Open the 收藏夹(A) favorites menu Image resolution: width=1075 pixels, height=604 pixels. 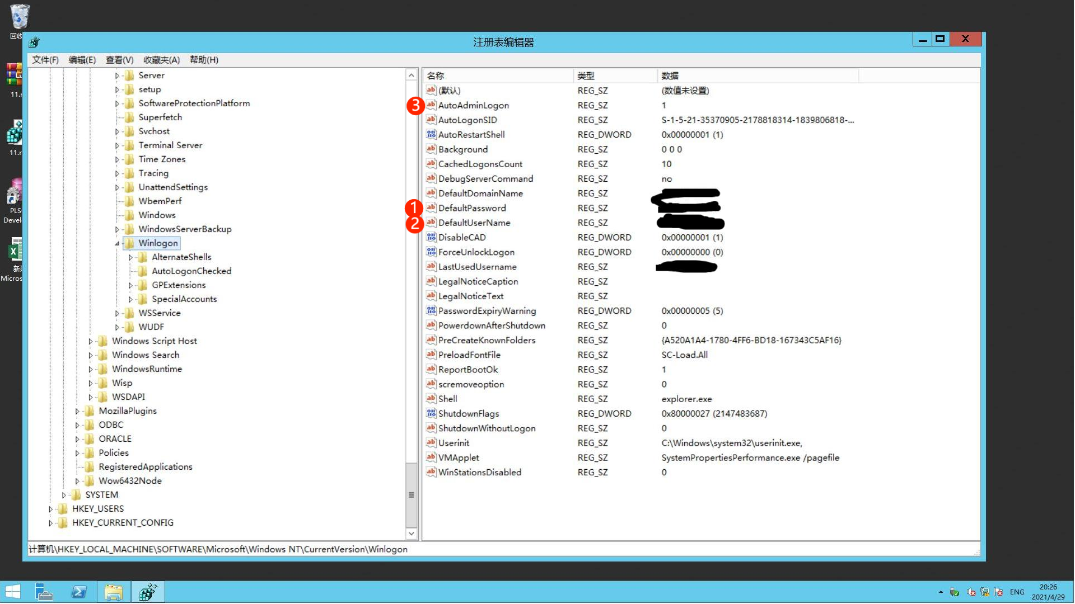pyautogui.click(x=161, y=60)
